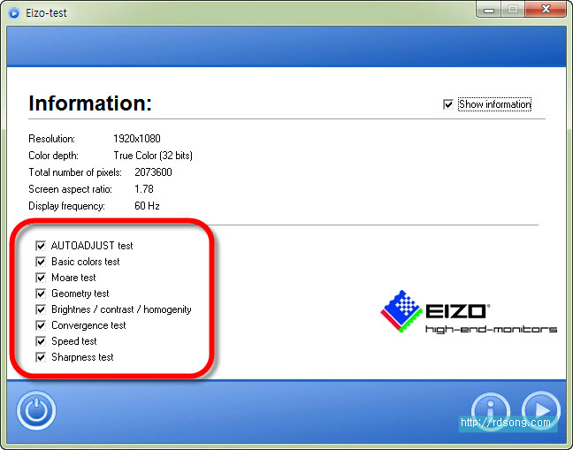
Task: Open the info icon button
Action: tap(490, 409)
